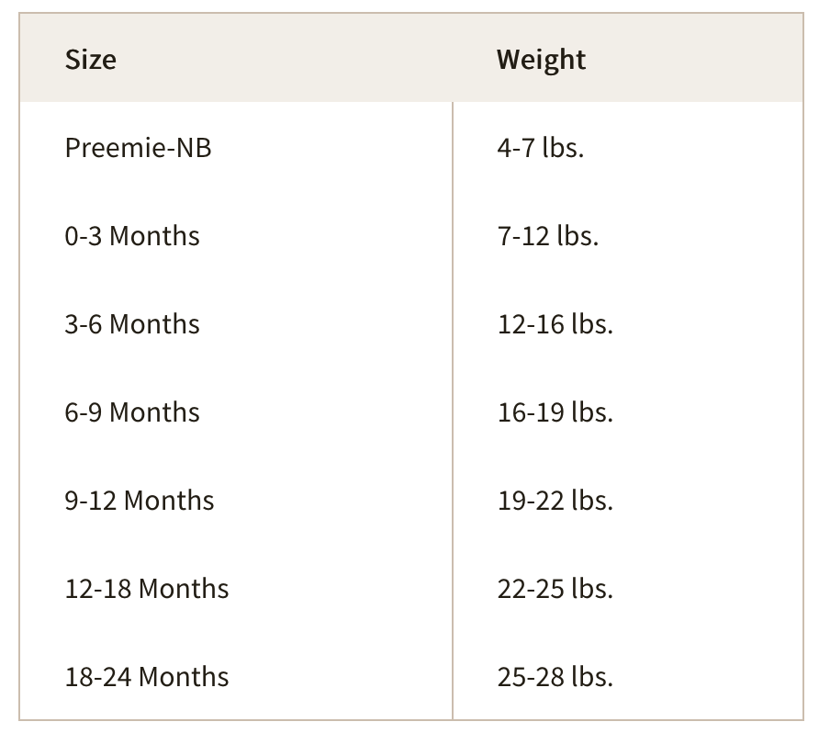Select the 9-12 Months size cell

pyautogui.click(x=236, y=500)
